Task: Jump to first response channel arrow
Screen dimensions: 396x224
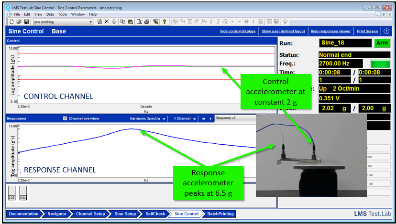Action: tap(203, 118)
